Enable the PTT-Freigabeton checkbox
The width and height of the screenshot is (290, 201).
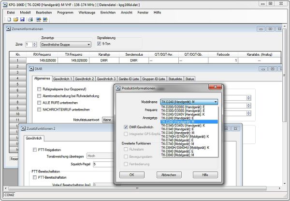point(35,150)
